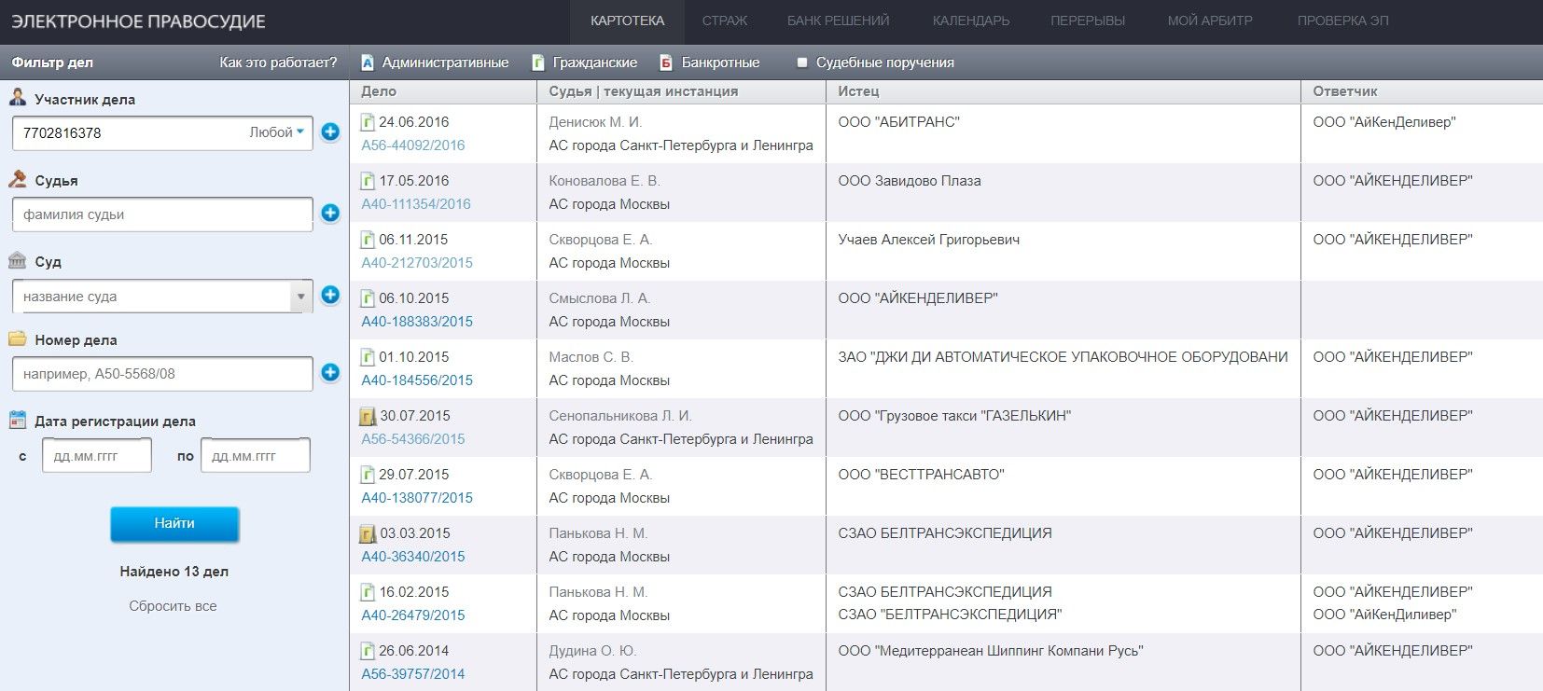Click civil case icon beside 06.11.2015
This screenshot has height=691, width=1543.
click(x=368, y=240)
